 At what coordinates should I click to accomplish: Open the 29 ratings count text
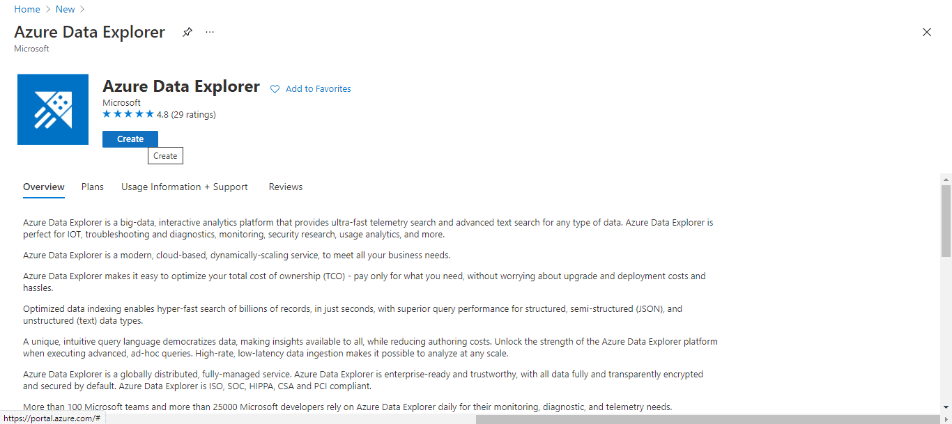[x=193, y=114]
